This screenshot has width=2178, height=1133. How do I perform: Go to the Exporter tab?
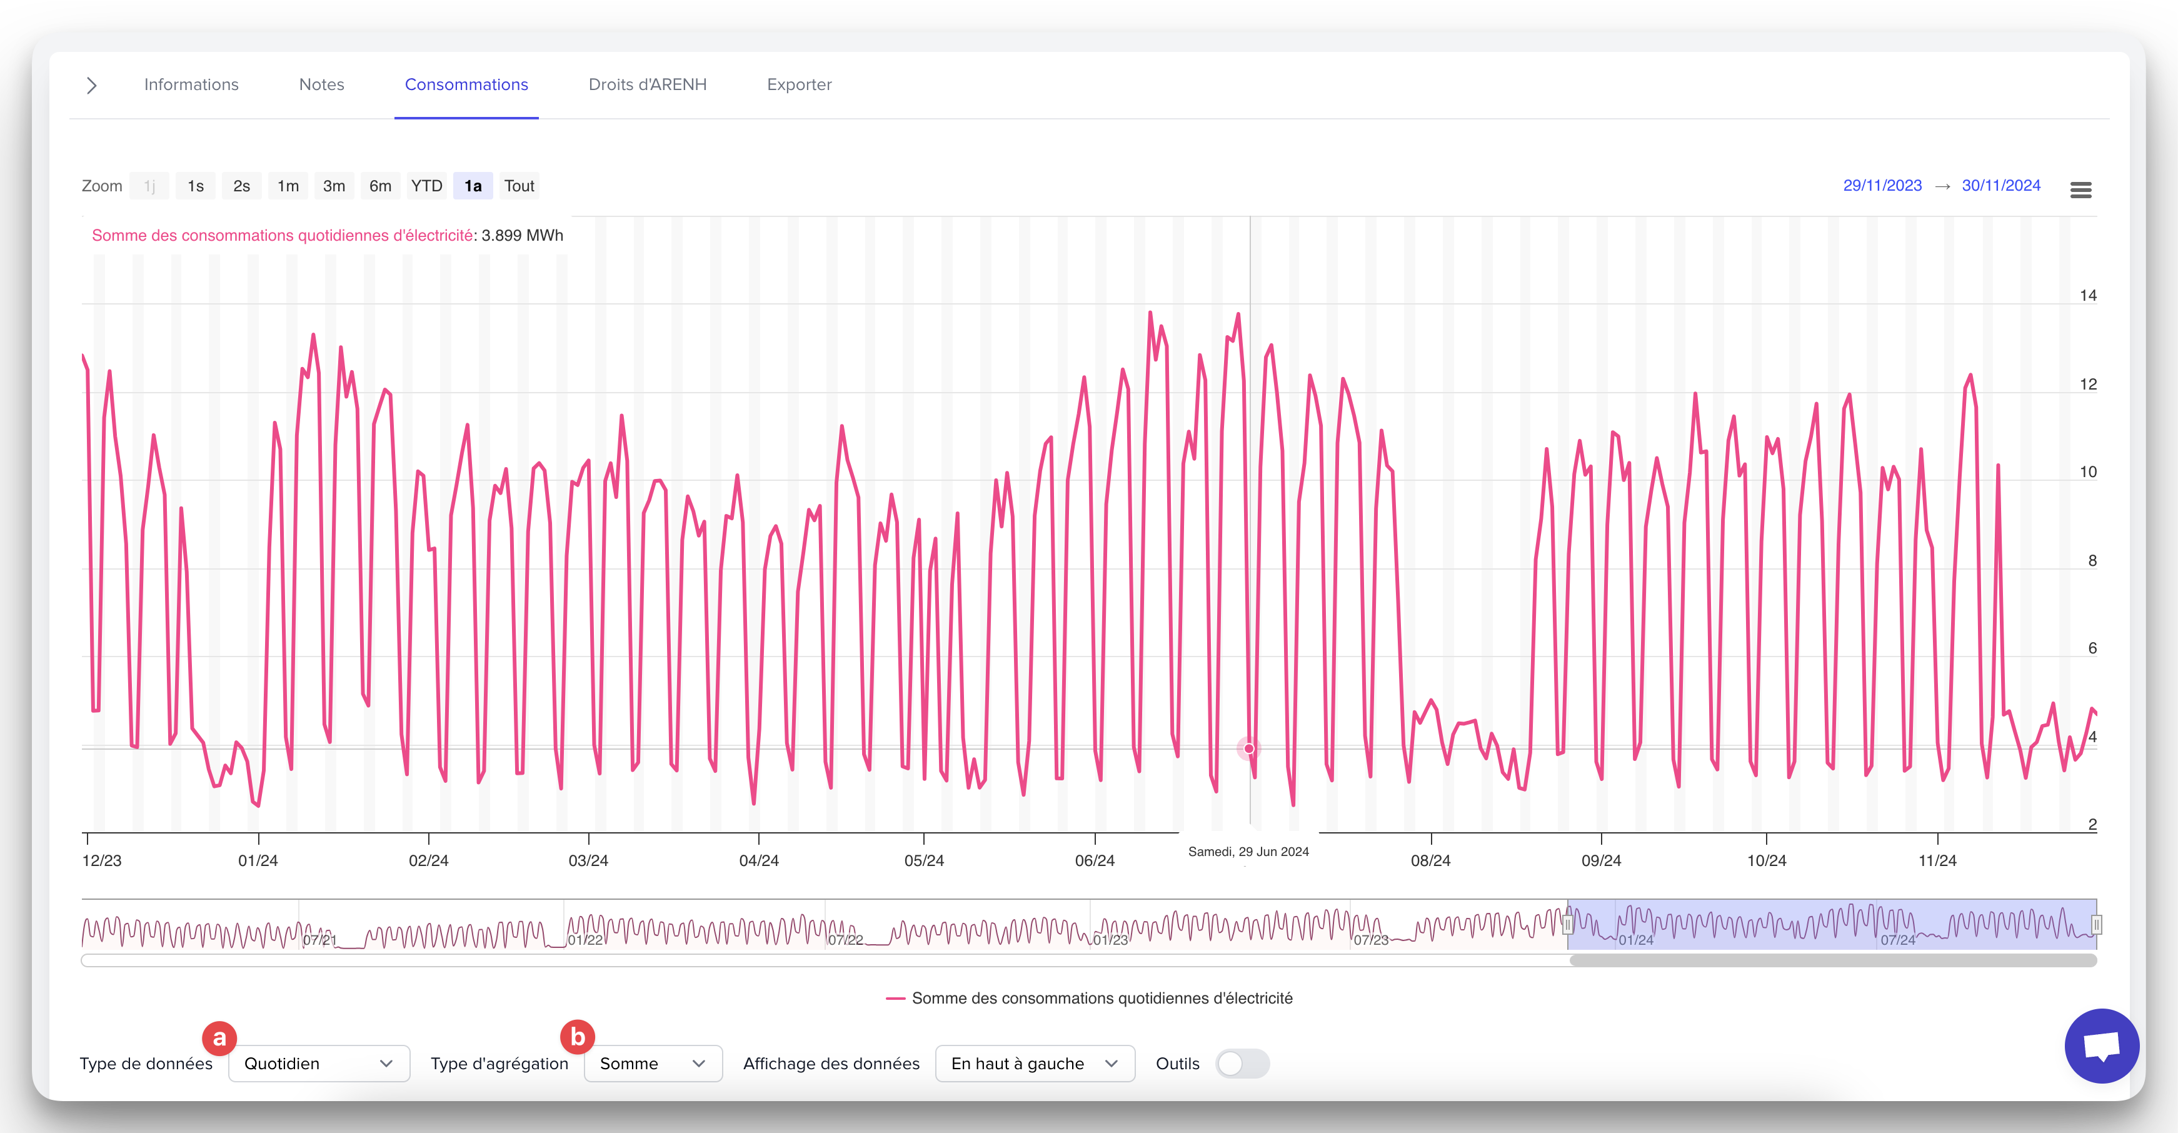coord(799,84)
